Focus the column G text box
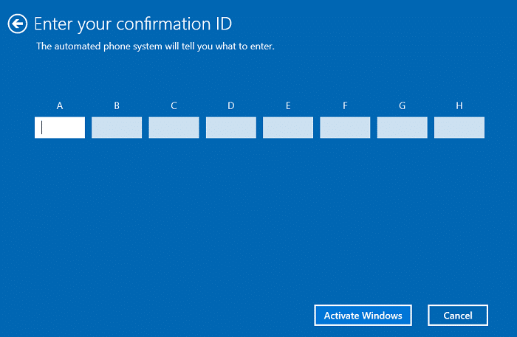517x337 pixels. (x=402, y=128)
